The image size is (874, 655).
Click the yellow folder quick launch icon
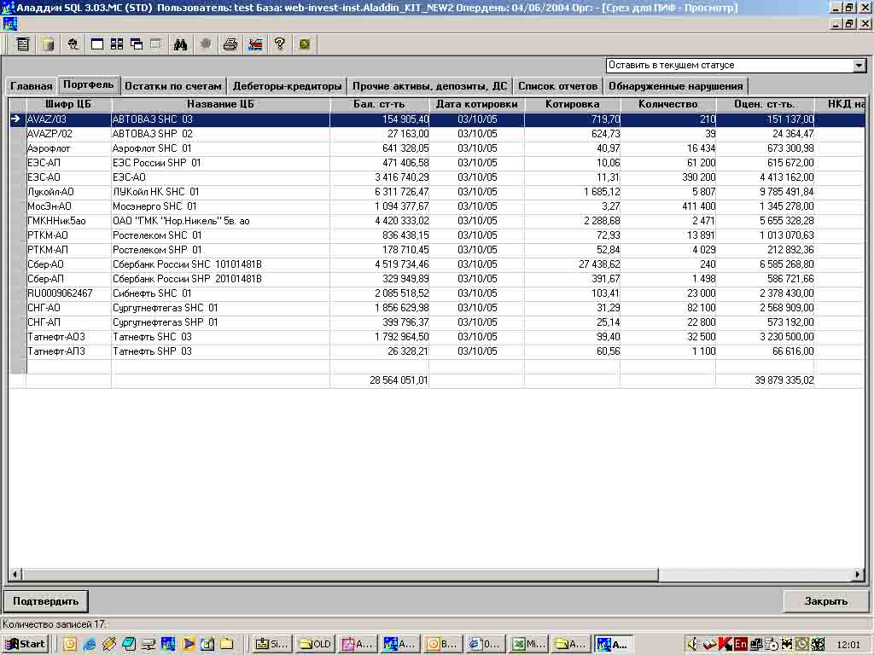pos(226,645)
